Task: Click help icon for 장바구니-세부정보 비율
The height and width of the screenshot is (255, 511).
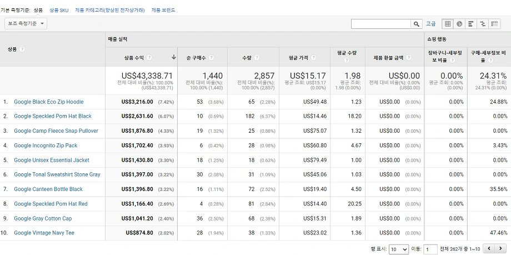Action: click(x=453, y=61)
